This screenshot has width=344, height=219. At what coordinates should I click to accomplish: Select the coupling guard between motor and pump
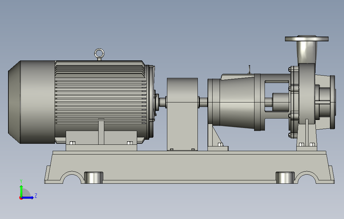click(182, 114)
